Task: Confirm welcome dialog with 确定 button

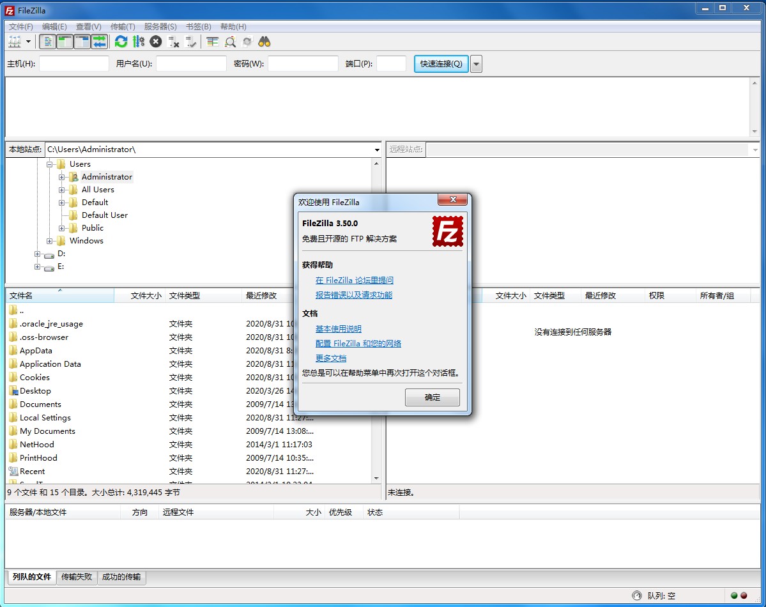Action: pyautogui.click(x=432, y=397)
